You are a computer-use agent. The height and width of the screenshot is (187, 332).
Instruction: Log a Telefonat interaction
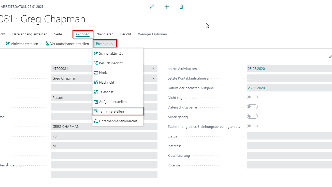(x=106, y=92)
